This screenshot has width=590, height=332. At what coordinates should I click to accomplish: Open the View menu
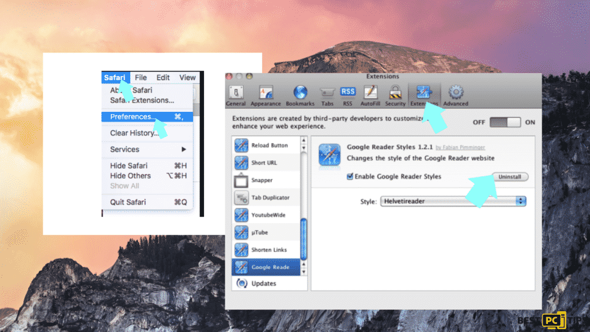pos(187,78)
